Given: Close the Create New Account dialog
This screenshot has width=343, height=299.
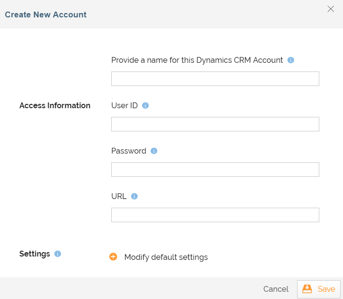Looking at the screenshot, I should point(331,9).
